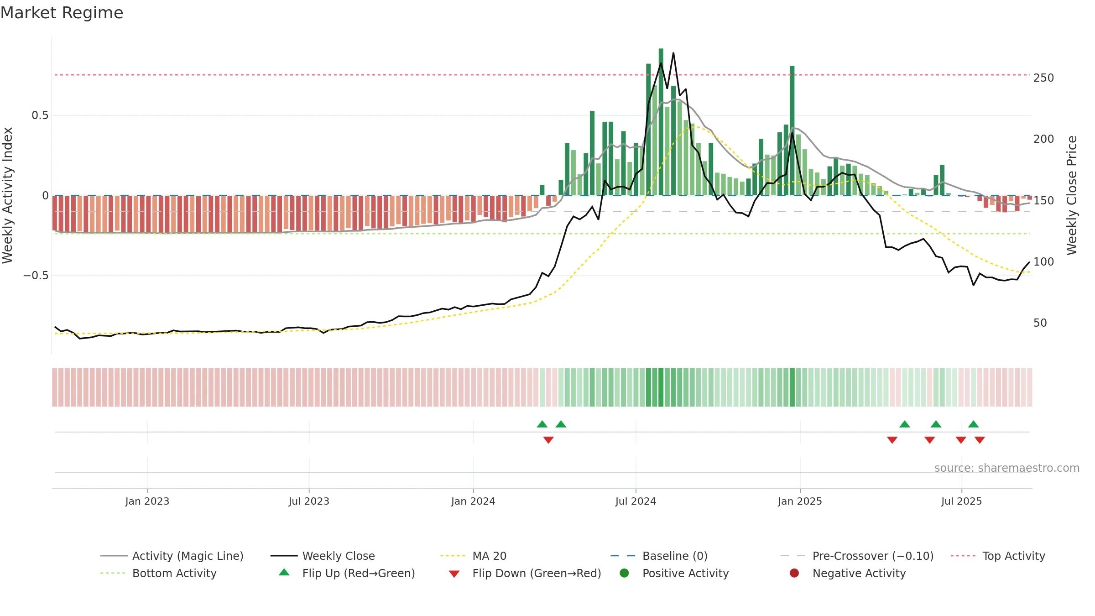Hide the Baseline (0) series via legend

coord(659,556)
